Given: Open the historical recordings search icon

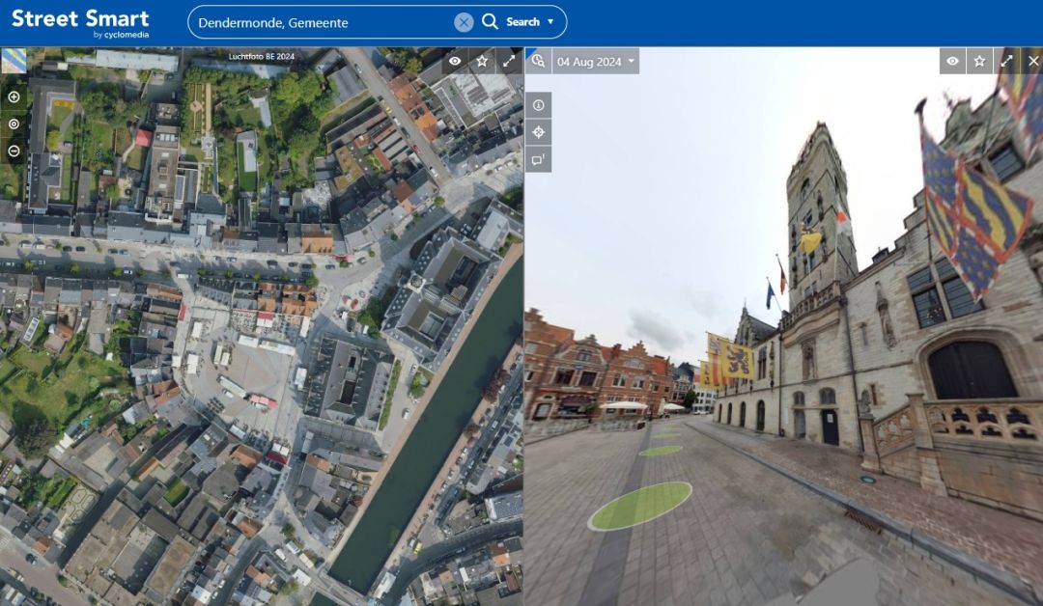Looking at the screenshot, I should [538, 61].
